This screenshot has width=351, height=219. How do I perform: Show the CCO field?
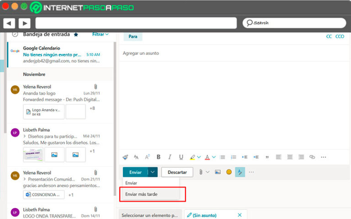click(340, 36)
